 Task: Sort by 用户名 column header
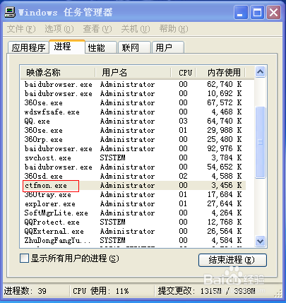point(133,72)
